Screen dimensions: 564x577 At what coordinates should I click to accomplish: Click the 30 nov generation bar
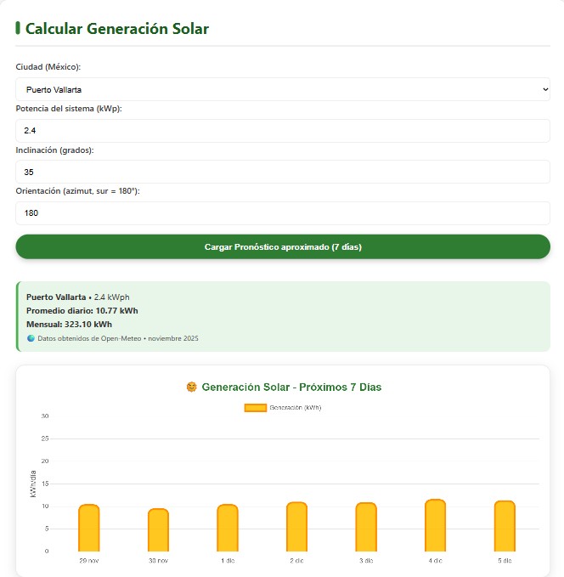click(158, 530)
